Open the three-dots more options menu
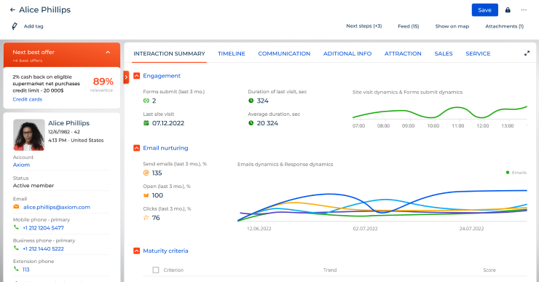Screen dimensions: 539x282 524,10
